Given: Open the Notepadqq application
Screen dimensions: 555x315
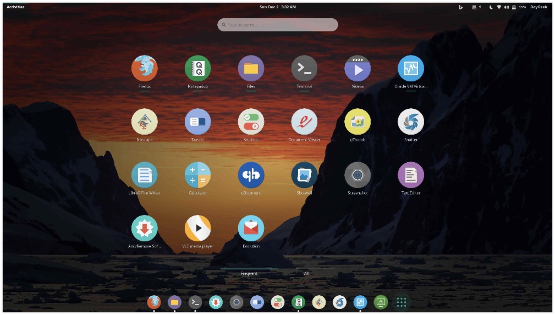Looking at the screenshot, I should point(197,69).
